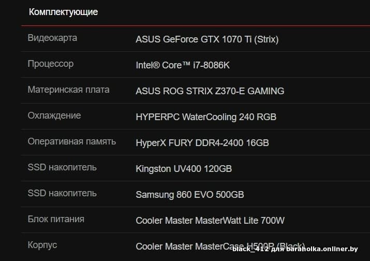This screenshot has width=370, height=261.
Task: Select the Корпус row label
Action: (x=42, y=245)
